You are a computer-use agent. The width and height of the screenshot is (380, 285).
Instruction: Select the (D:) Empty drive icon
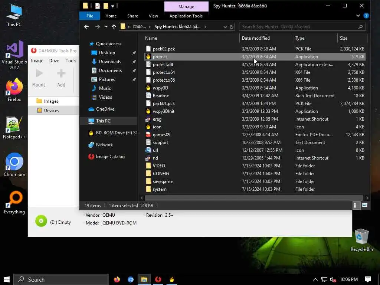pyautogui.click(x=41, y=221)
